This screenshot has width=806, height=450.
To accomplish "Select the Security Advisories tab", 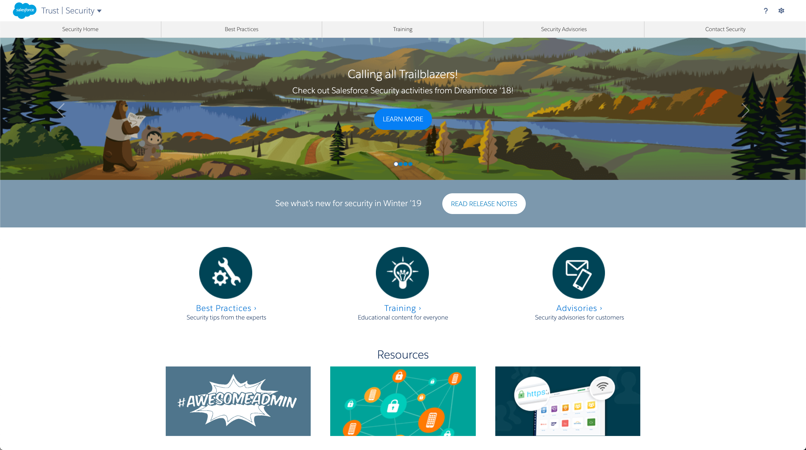I will [x=564, y=29].
